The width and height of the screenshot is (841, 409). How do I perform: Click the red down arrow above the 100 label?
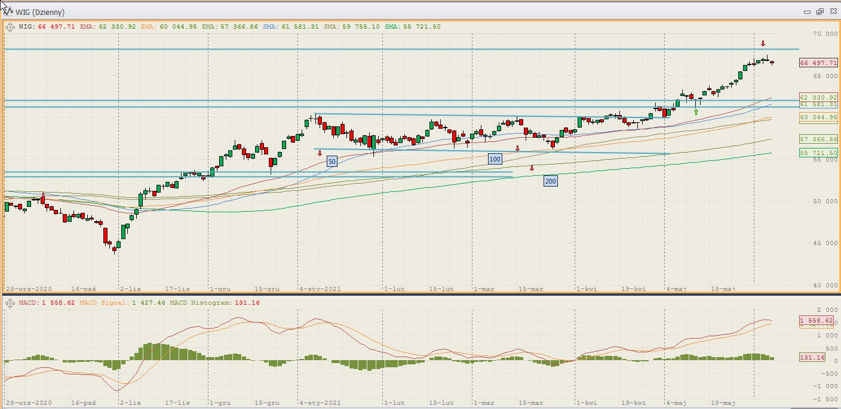pyautogui.click(x=517, y=148)
